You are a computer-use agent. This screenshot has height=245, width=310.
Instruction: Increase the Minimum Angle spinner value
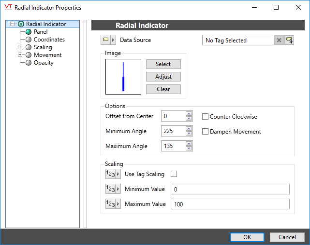pos(189,129)
